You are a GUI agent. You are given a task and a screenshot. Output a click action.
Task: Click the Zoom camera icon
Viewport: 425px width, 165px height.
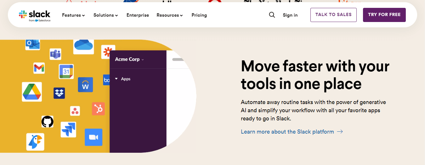click(93, 137)
